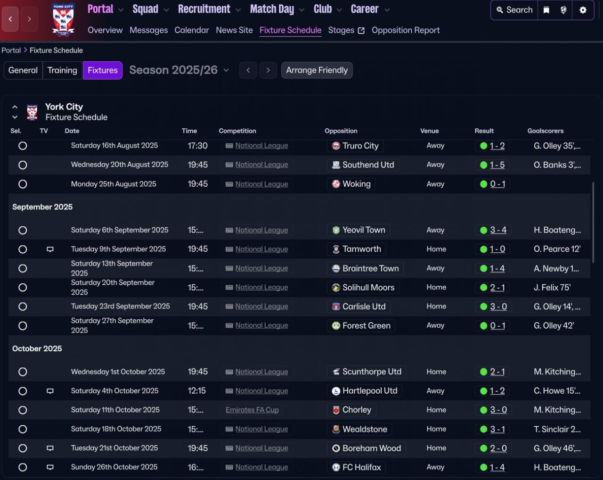The image size is (603, 480).
Task: Open the 3 - 4 result against Yeovil Town
Action: coord(498,230)
